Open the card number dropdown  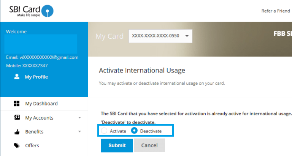(x=160, y=36)
